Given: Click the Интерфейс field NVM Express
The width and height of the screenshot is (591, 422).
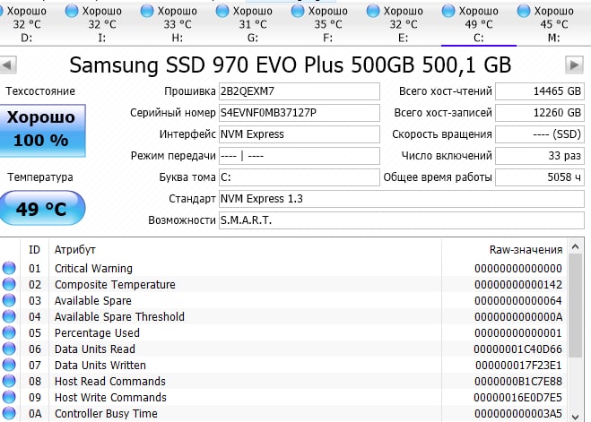Looking at the screenshot, I should (300, 134).
